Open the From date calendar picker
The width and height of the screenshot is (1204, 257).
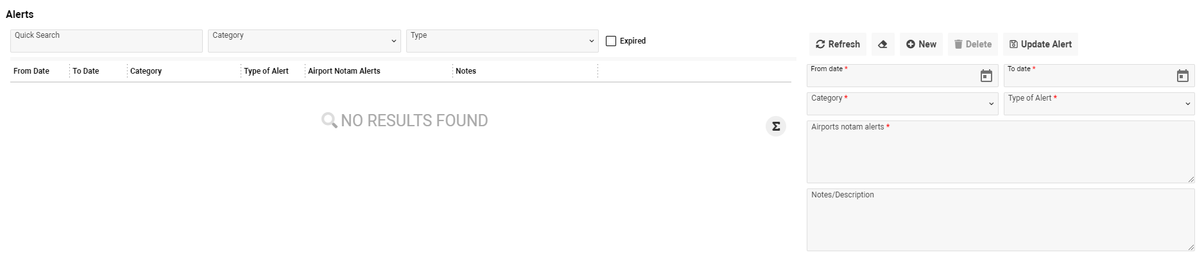(x=986, y=76)
